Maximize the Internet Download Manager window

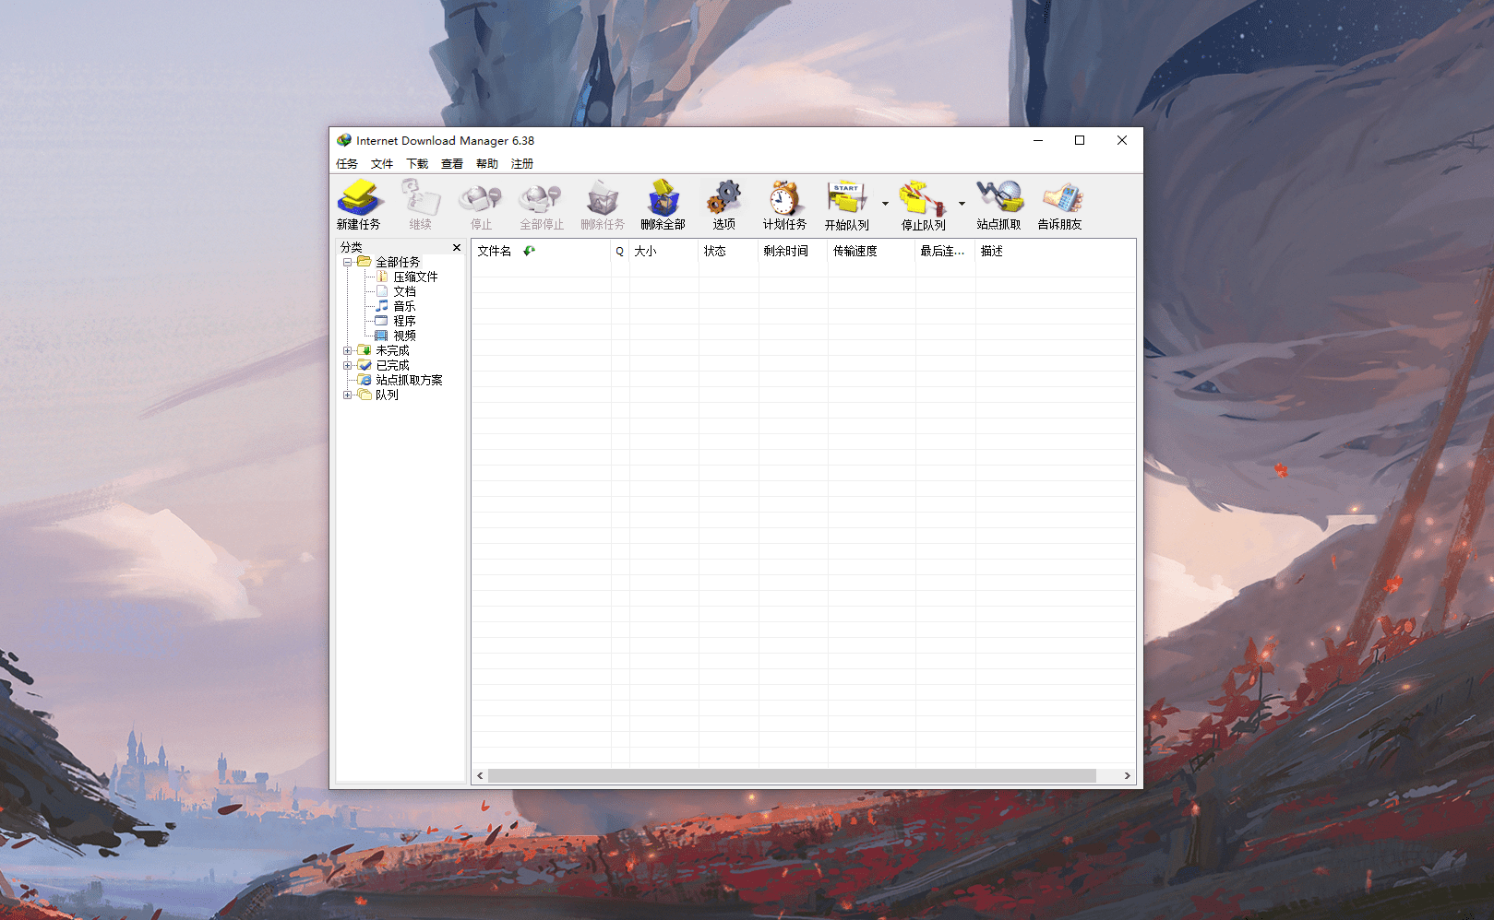point(1080,140)
